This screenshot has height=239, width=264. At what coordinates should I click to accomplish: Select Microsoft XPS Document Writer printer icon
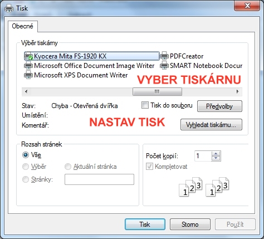pos(28,75)
